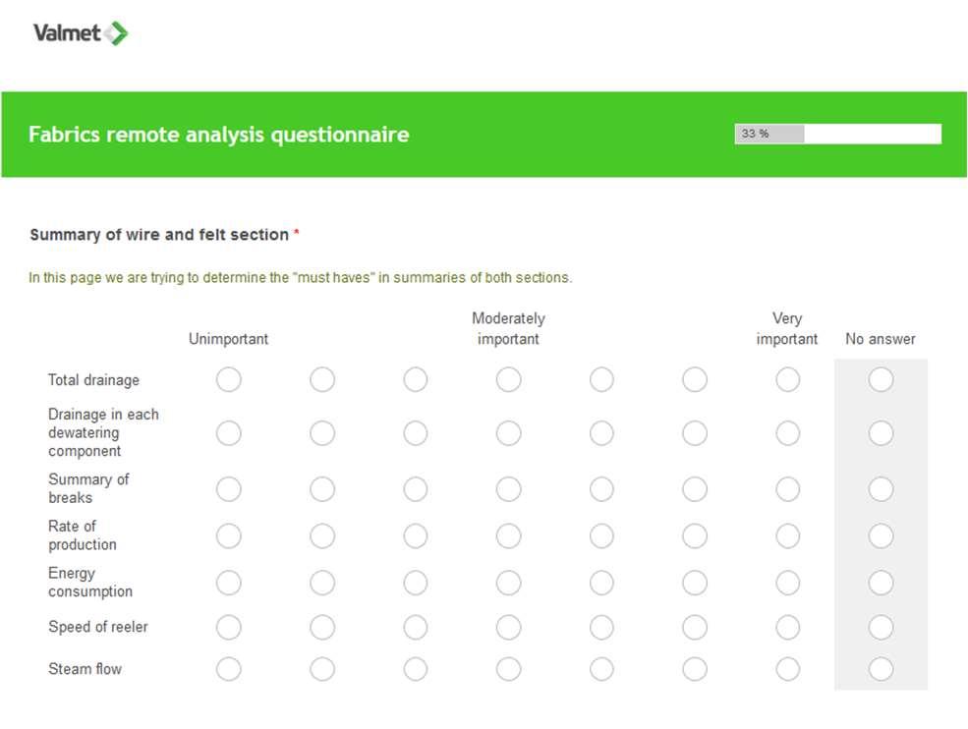Select Very important for Steam flow

click(788, 669)
